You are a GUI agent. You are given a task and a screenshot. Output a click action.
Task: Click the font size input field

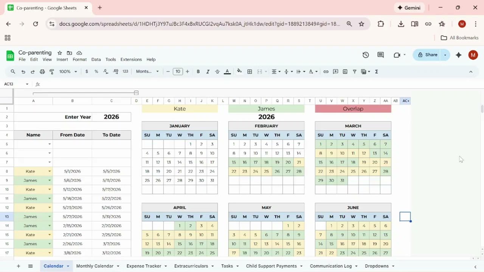pos(178,71)
